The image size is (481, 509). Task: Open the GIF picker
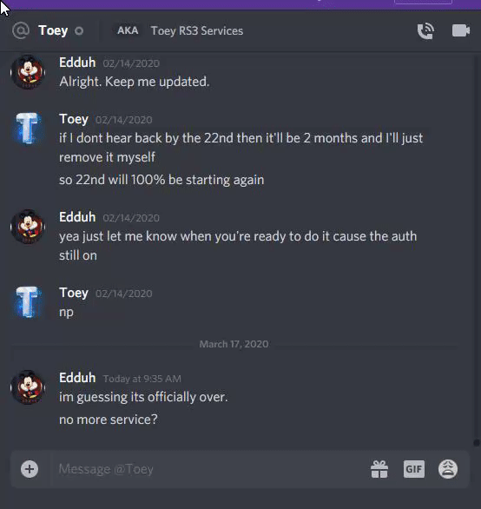414,469
